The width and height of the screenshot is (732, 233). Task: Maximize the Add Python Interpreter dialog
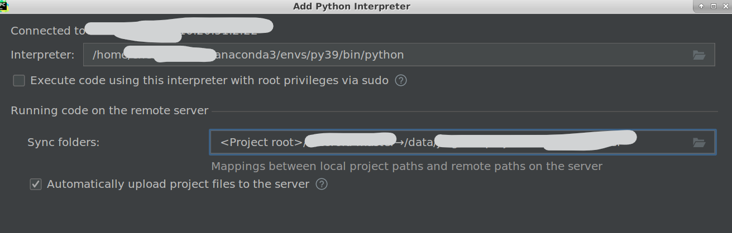point(713,6)
